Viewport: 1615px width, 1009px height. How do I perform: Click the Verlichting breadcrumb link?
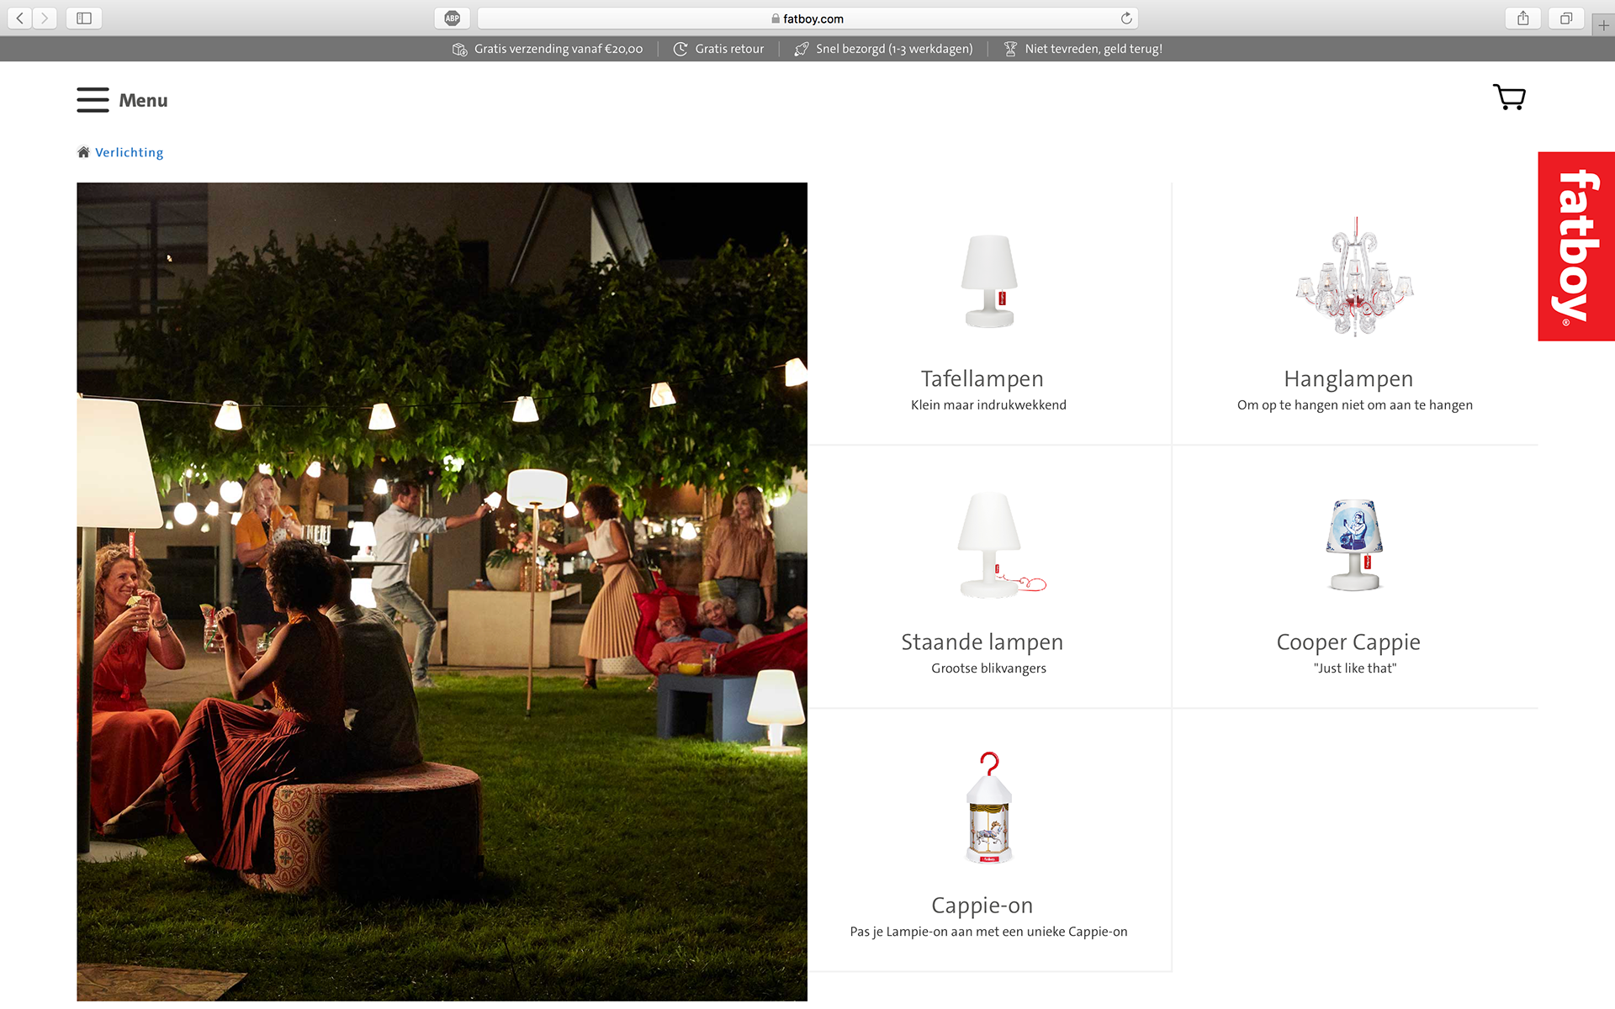coord(129,152)
